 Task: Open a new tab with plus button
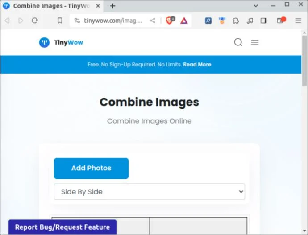pyautogui.click(x=112, y=6)
